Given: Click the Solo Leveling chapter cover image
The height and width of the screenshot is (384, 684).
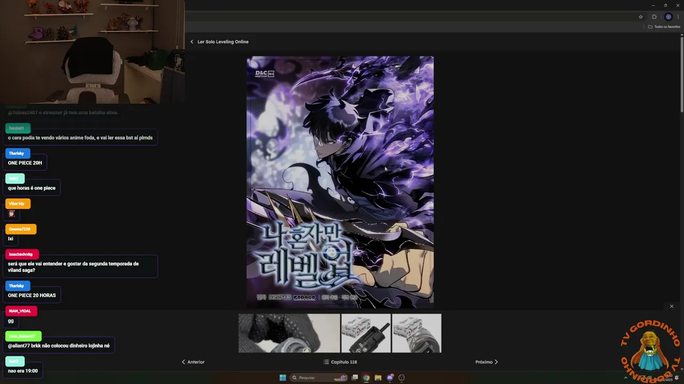Looking at the screenshot, I should [x=340, y=182].
